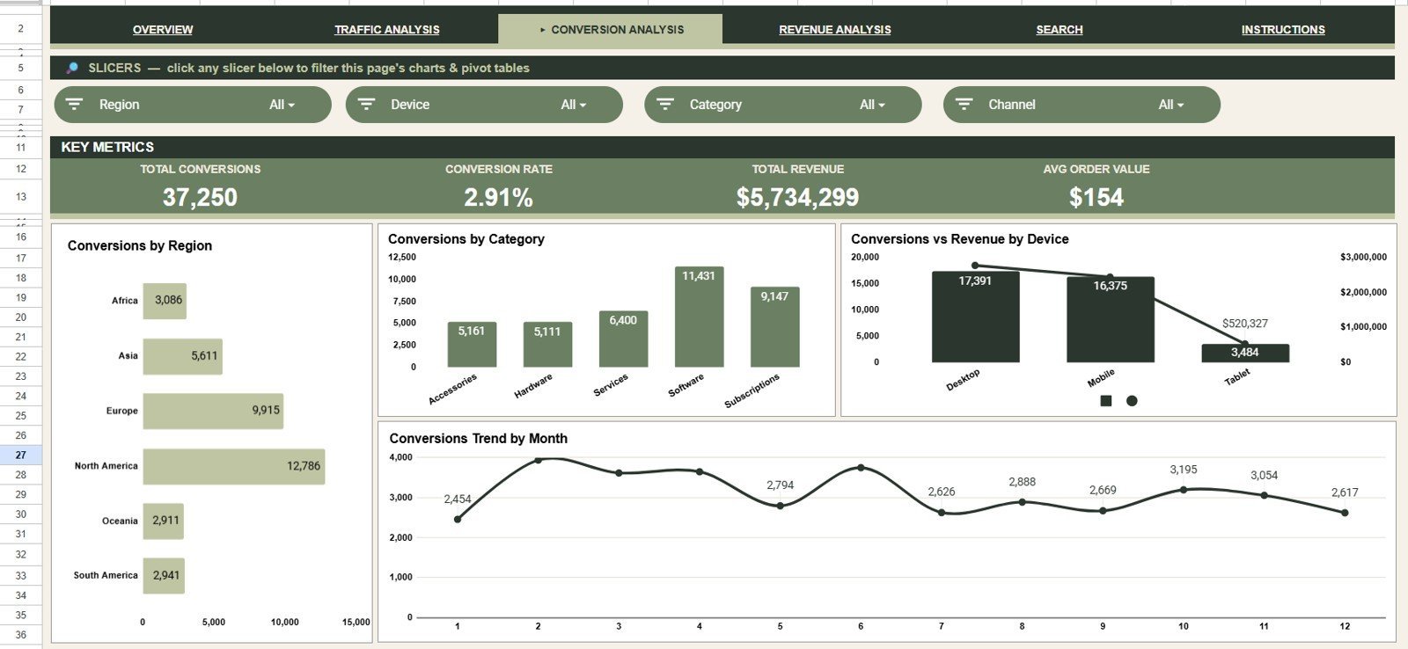Select the Conversion Analysis tab
Image resolution: width=1408 pixels, height=649 pixels.
coord(611,29)
